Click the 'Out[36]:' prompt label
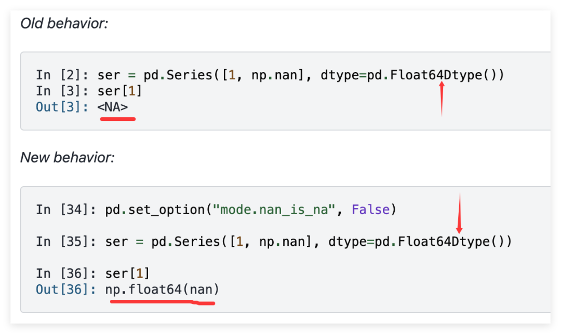This screenshot has height=334, width=561. [66, 289]
